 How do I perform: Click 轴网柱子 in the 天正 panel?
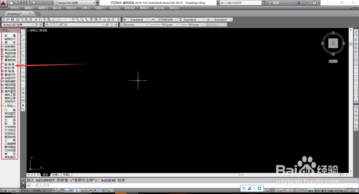[10, 39]
